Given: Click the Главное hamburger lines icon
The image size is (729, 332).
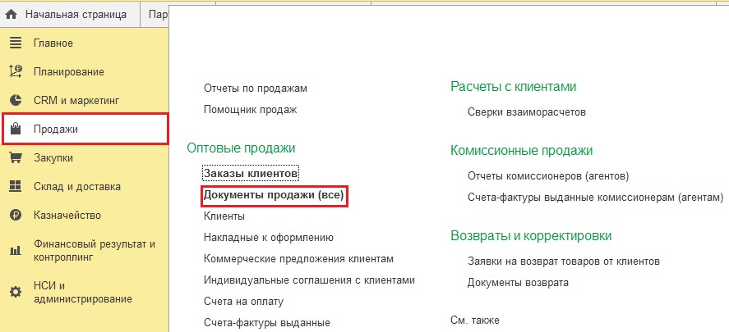Looking at the screenshot, I should point(16,43).
